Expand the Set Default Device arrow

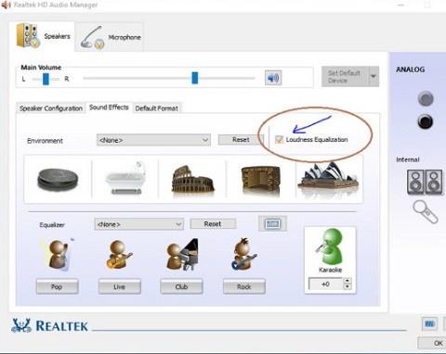pyautogui.click(x=374, y=76)
